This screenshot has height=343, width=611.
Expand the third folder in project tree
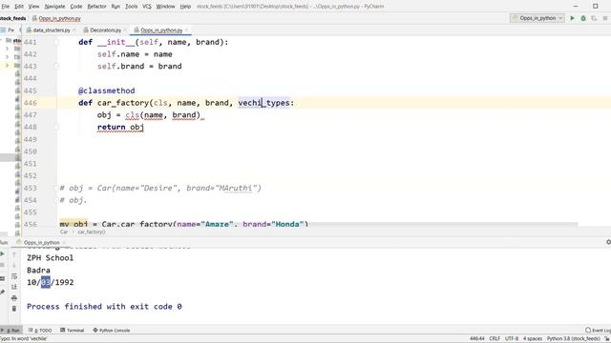click(x=7, y=66)
